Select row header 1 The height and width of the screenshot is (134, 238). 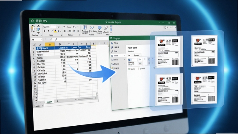click(33, 49)
